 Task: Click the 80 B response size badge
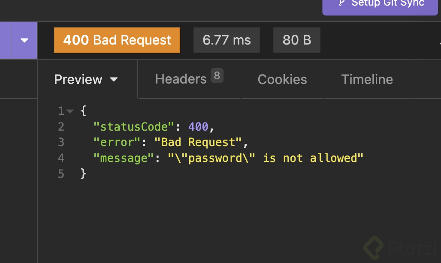tap(296, 40)
